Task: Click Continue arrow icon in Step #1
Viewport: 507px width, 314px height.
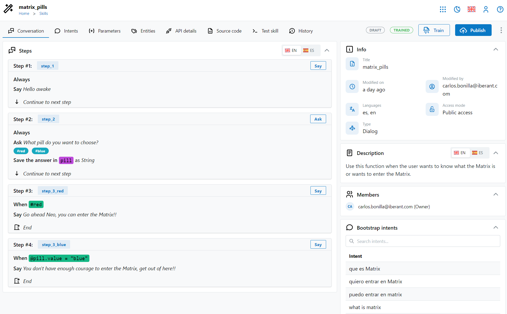Action: point(17,102)
